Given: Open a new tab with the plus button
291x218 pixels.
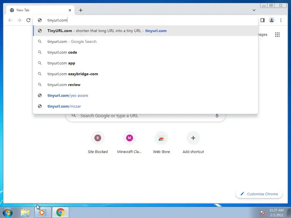Looking at the screenshot, I should coord(80,10).
